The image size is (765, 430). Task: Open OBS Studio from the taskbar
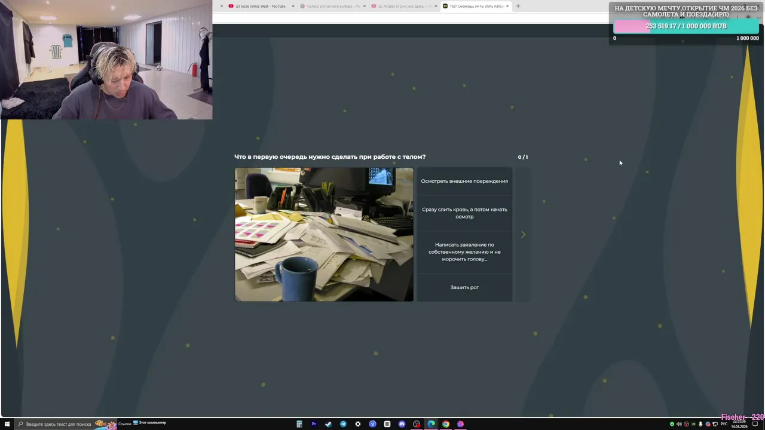(417, 424)
